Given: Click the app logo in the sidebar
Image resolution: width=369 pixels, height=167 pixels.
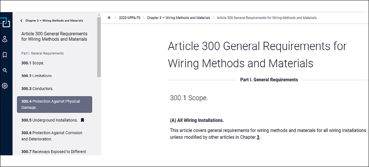Looking at the screenshot, I should (5, 23).
